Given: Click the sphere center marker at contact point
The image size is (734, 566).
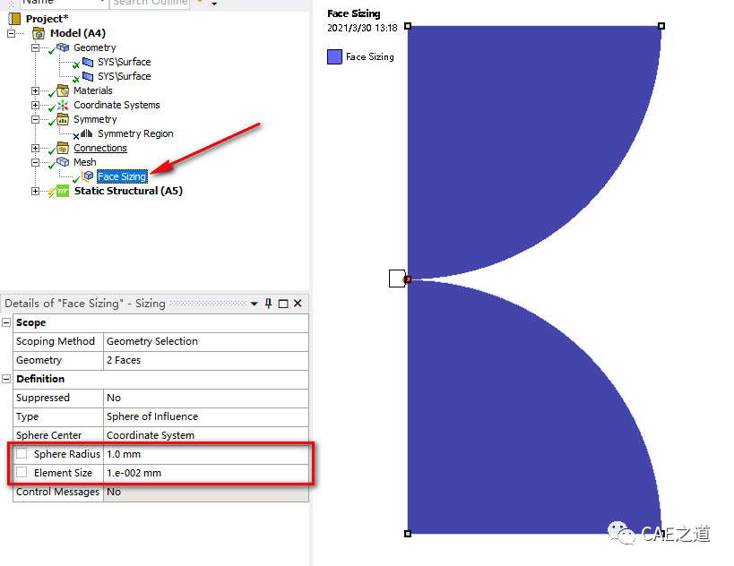Looking at the screenshot, I should click(408, 279).
